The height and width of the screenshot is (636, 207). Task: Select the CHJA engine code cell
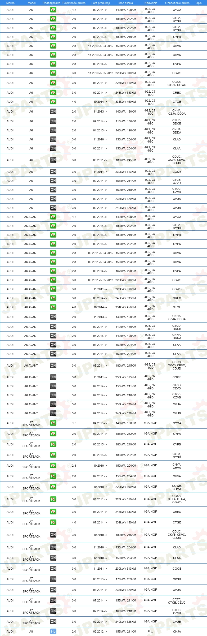[177, 631]
